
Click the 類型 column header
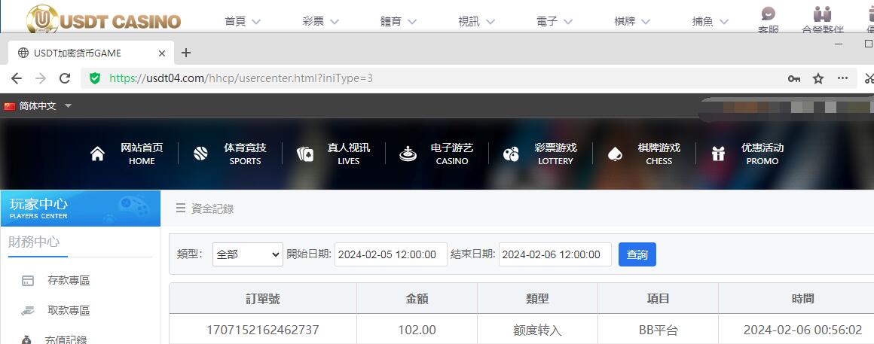(537, 299)
